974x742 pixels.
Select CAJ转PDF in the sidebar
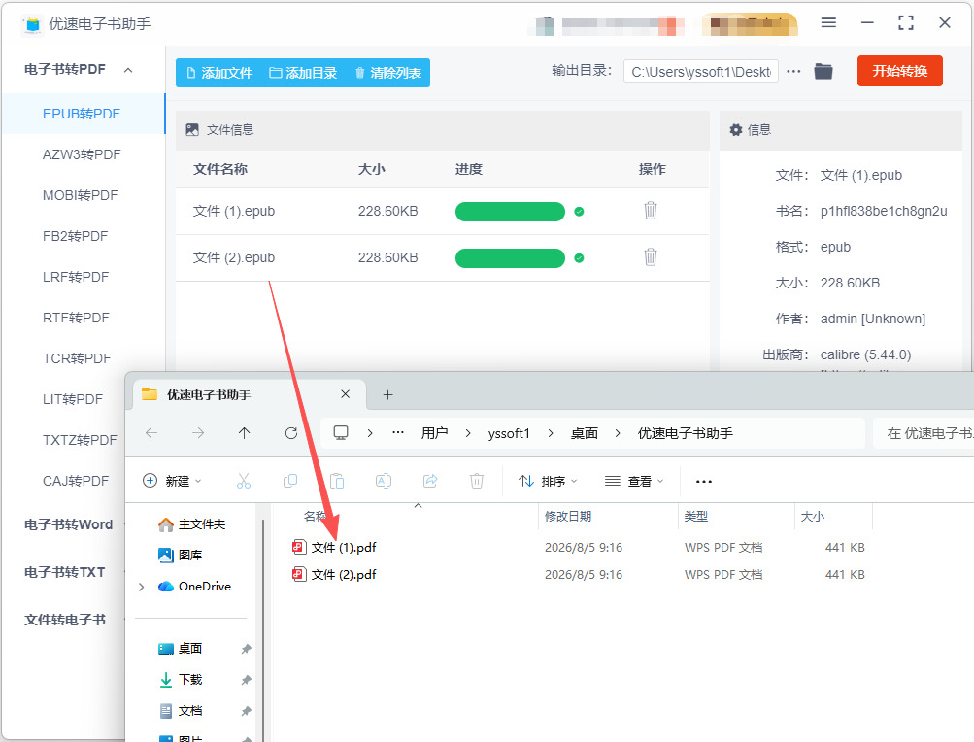[76, 481]
